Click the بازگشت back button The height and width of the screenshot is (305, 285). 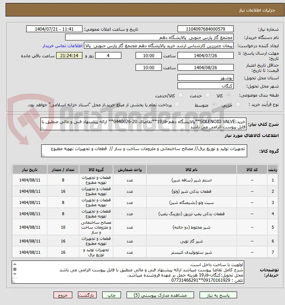tap(87, 295)
